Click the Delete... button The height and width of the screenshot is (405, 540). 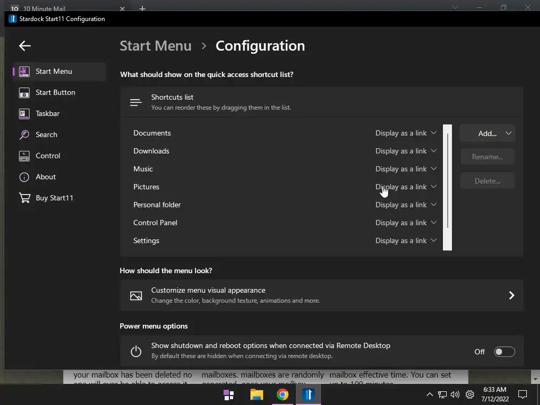point(487,181)
